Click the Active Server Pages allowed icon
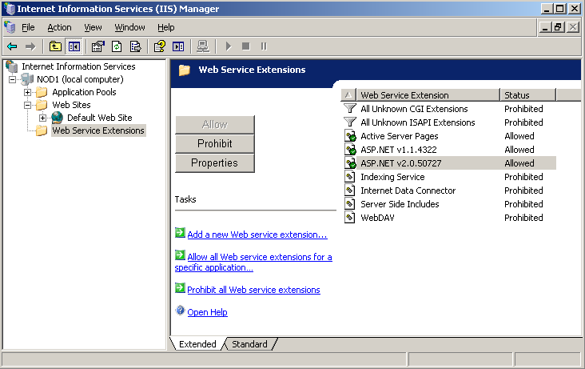This screenshot has width=585, height=369. coord(350,136)
